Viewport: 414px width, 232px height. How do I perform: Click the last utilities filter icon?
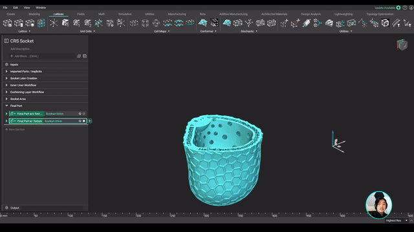coord(408,23)
